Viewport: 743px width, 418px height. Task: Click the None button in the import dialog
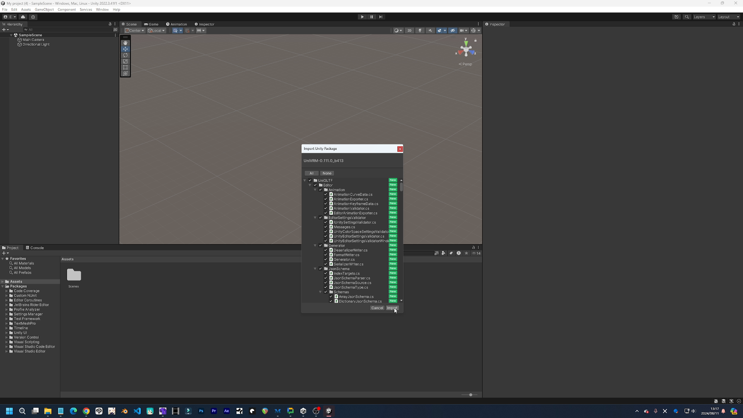(327, 173)
